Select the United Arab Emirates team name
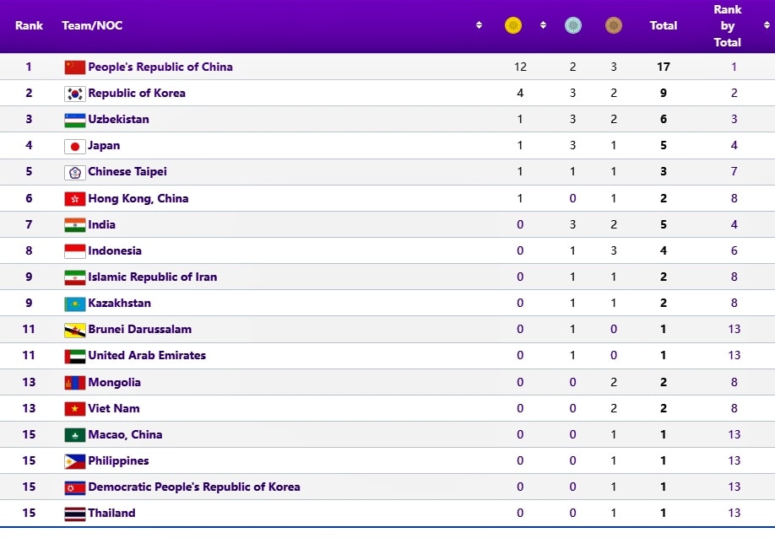The height and width of the screenshot is (538, 775). tap(147, 355)
